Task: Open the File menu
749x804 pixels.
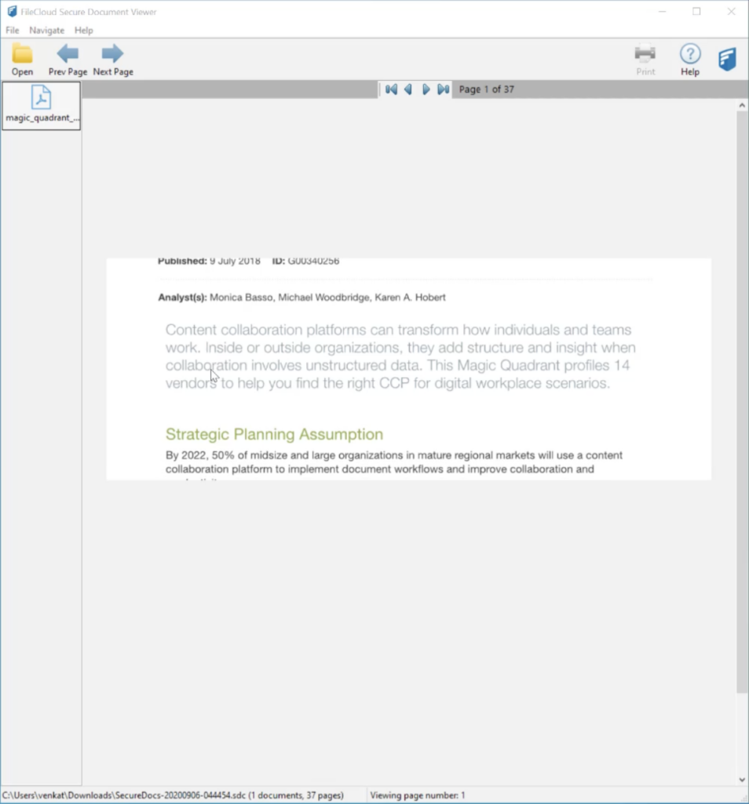Action: click(x=13, y=31)
